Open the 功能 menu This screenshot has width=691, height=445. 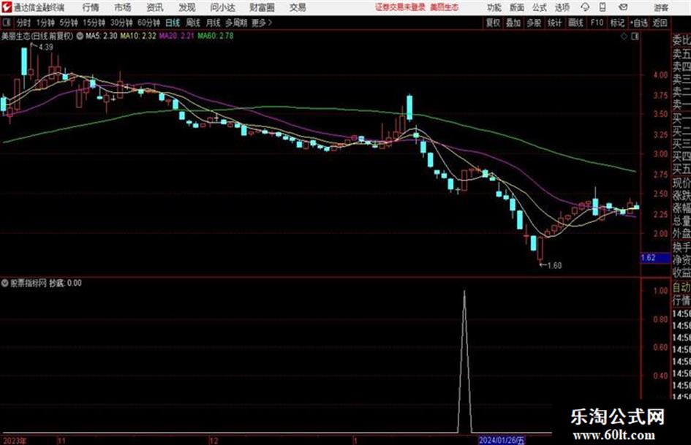494,7
